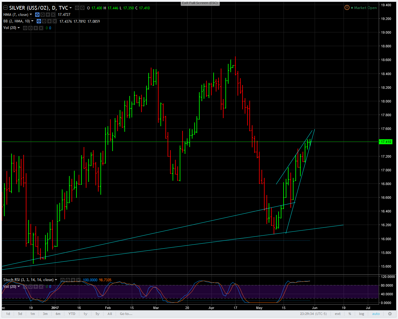Select the 3m time range
The width and height of the screenshot is (398, 319).
click(45, 314)
